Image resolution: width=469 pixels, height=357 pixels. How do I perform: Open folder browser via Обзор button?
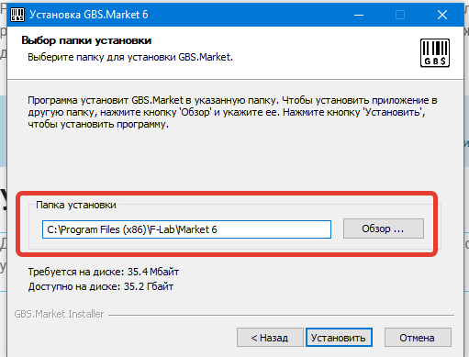(384, 229)
